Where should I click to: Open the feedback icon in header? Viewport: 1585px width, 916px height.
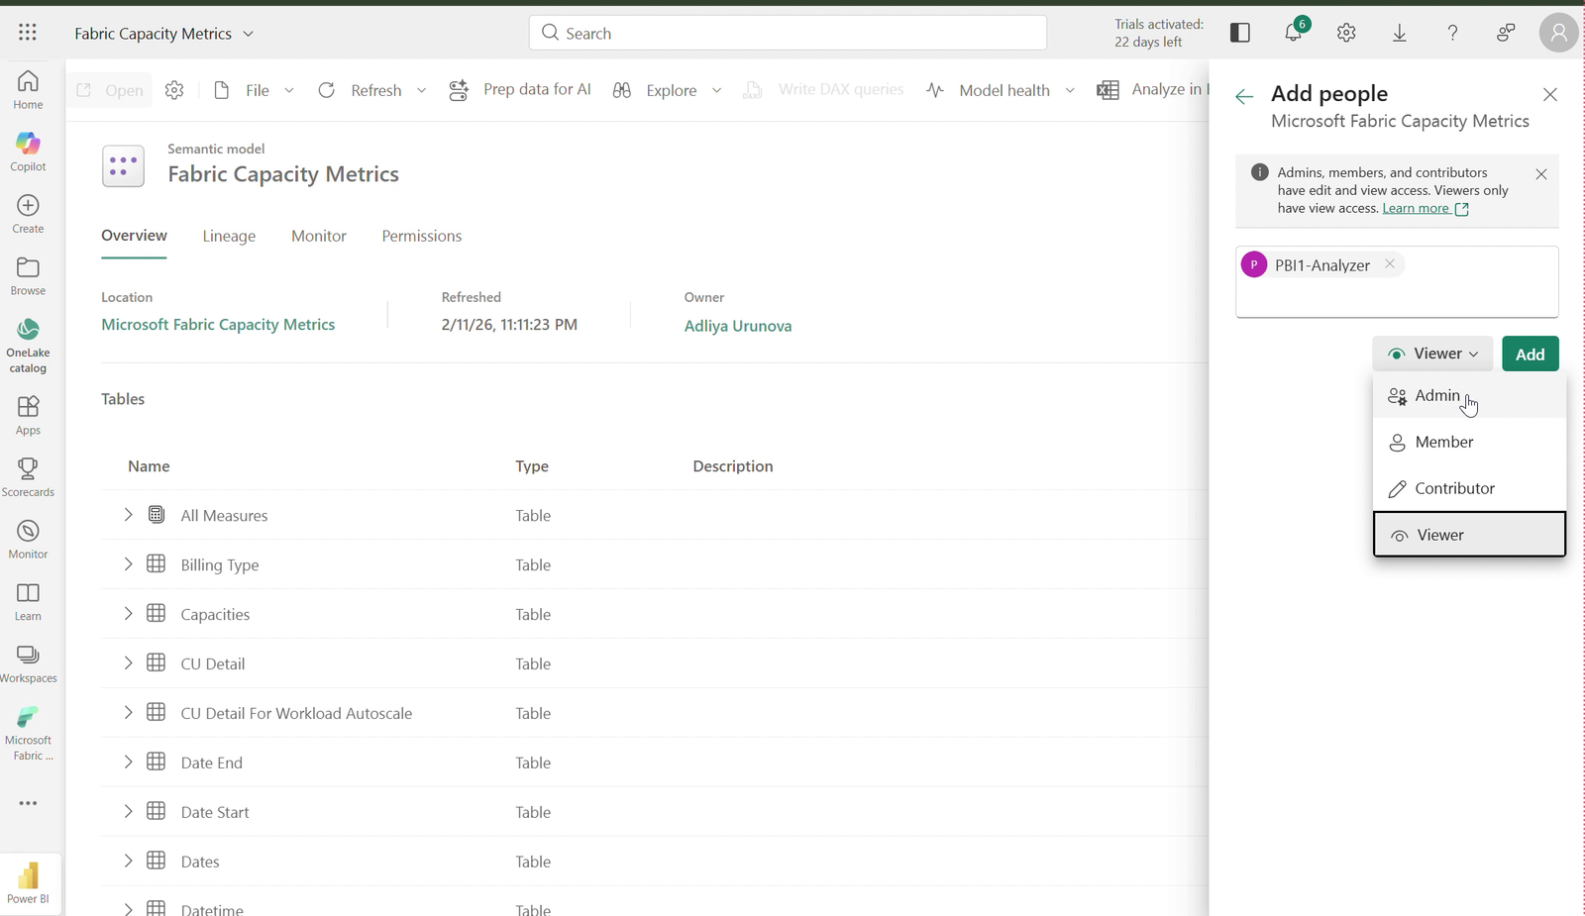[1506, 33]
